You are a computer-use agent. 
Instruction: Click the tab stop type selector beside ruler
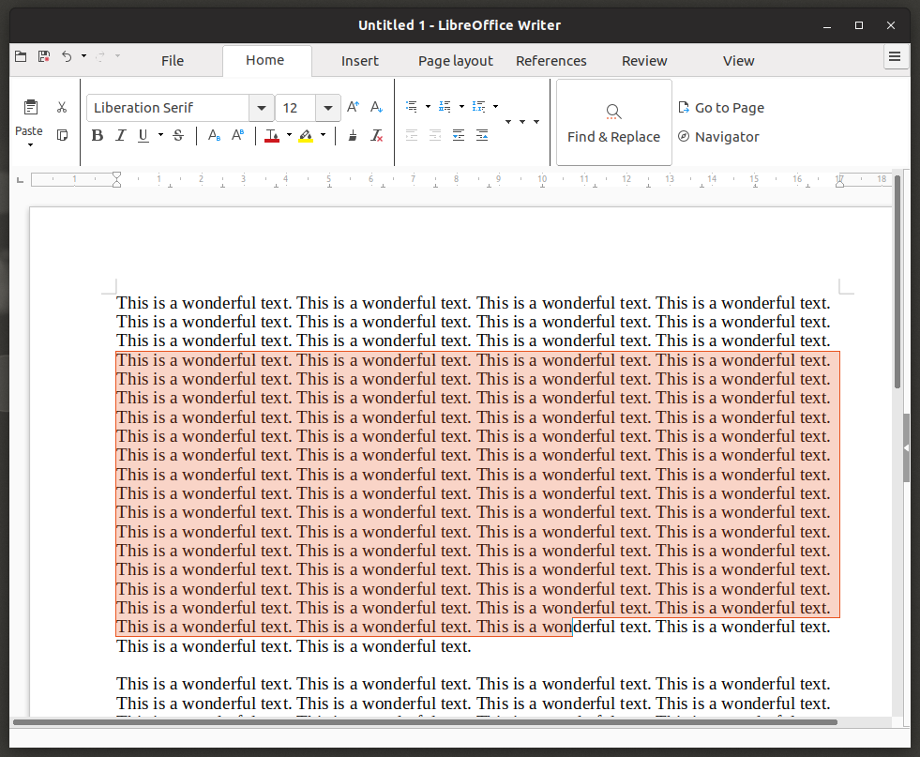pyautogui.click(x=20, y=179)
